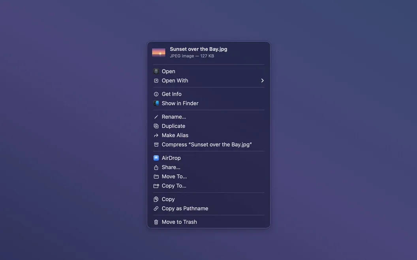Select the Duplicate menu entry
This screenshot has height=260, width=417.
click(208, 126)
